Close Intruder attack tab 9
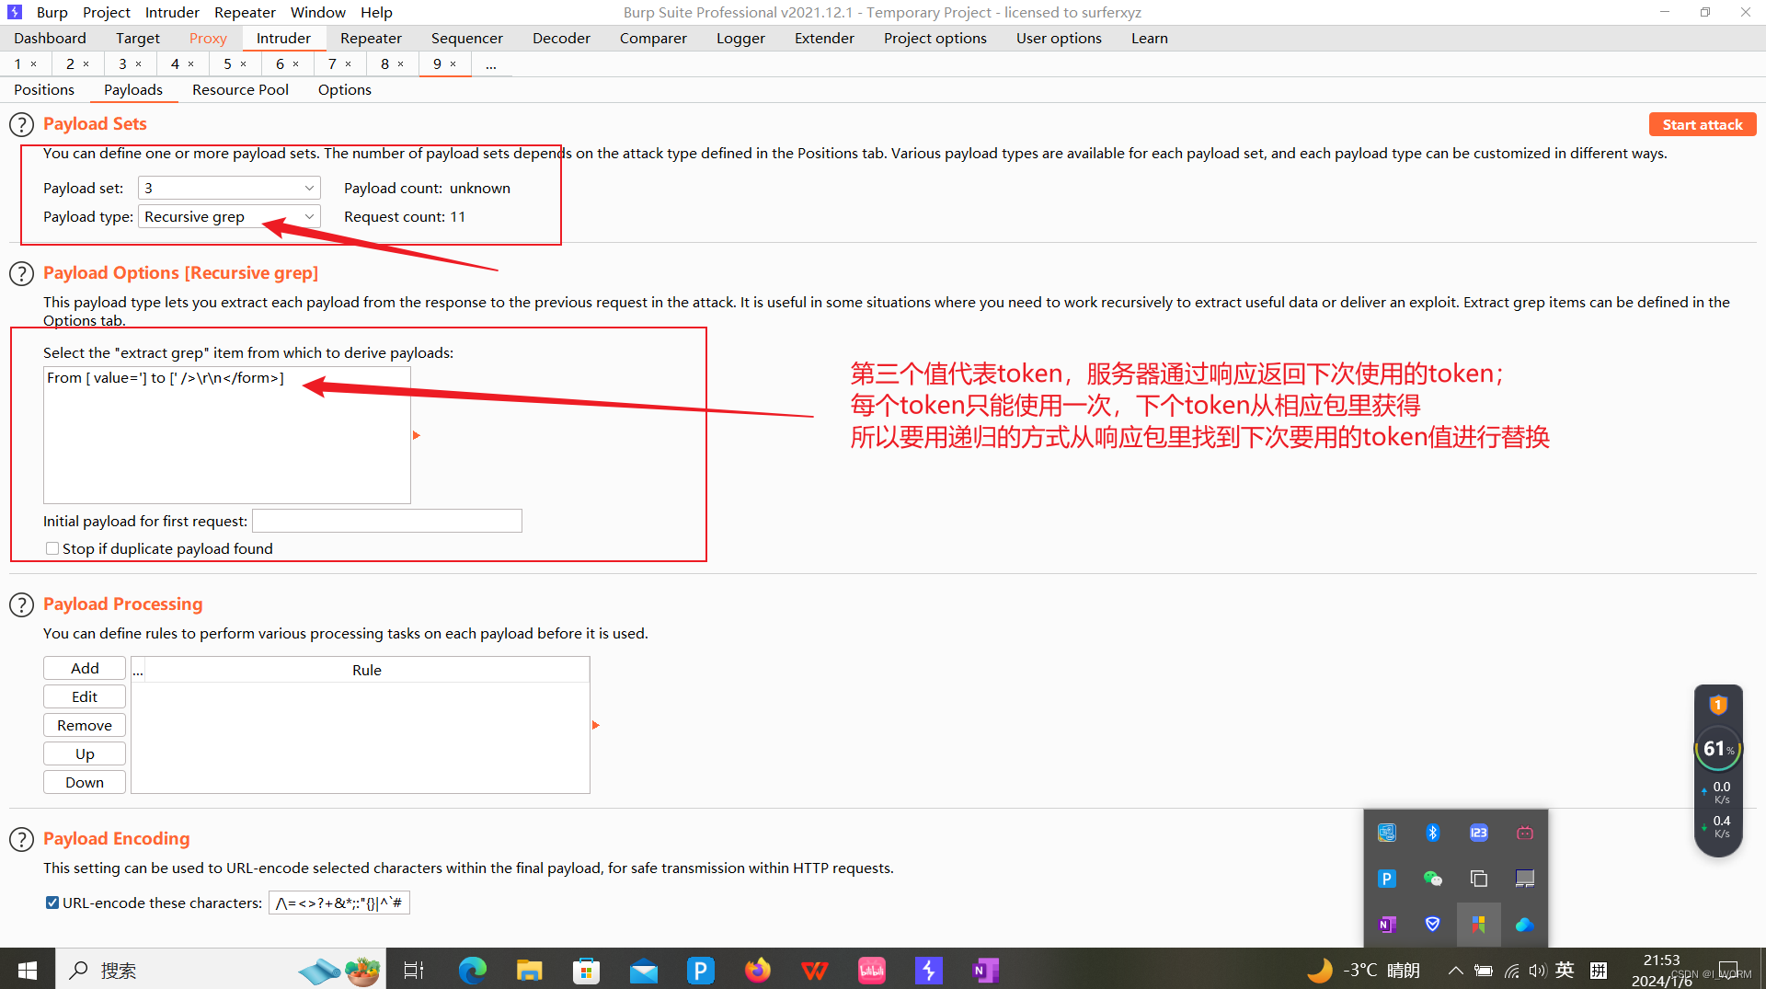 (453, 63)
